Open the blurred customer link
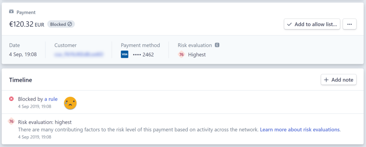Viewport: 366px width, 147px height. tap(79, 55)
